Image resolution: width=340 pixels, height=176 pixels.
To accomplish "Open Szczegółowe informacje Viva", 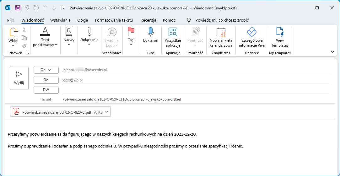I will point(252,37).
